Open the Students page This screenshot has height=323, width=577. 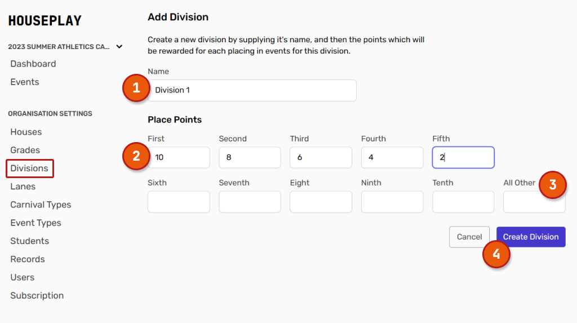(29, 241)
